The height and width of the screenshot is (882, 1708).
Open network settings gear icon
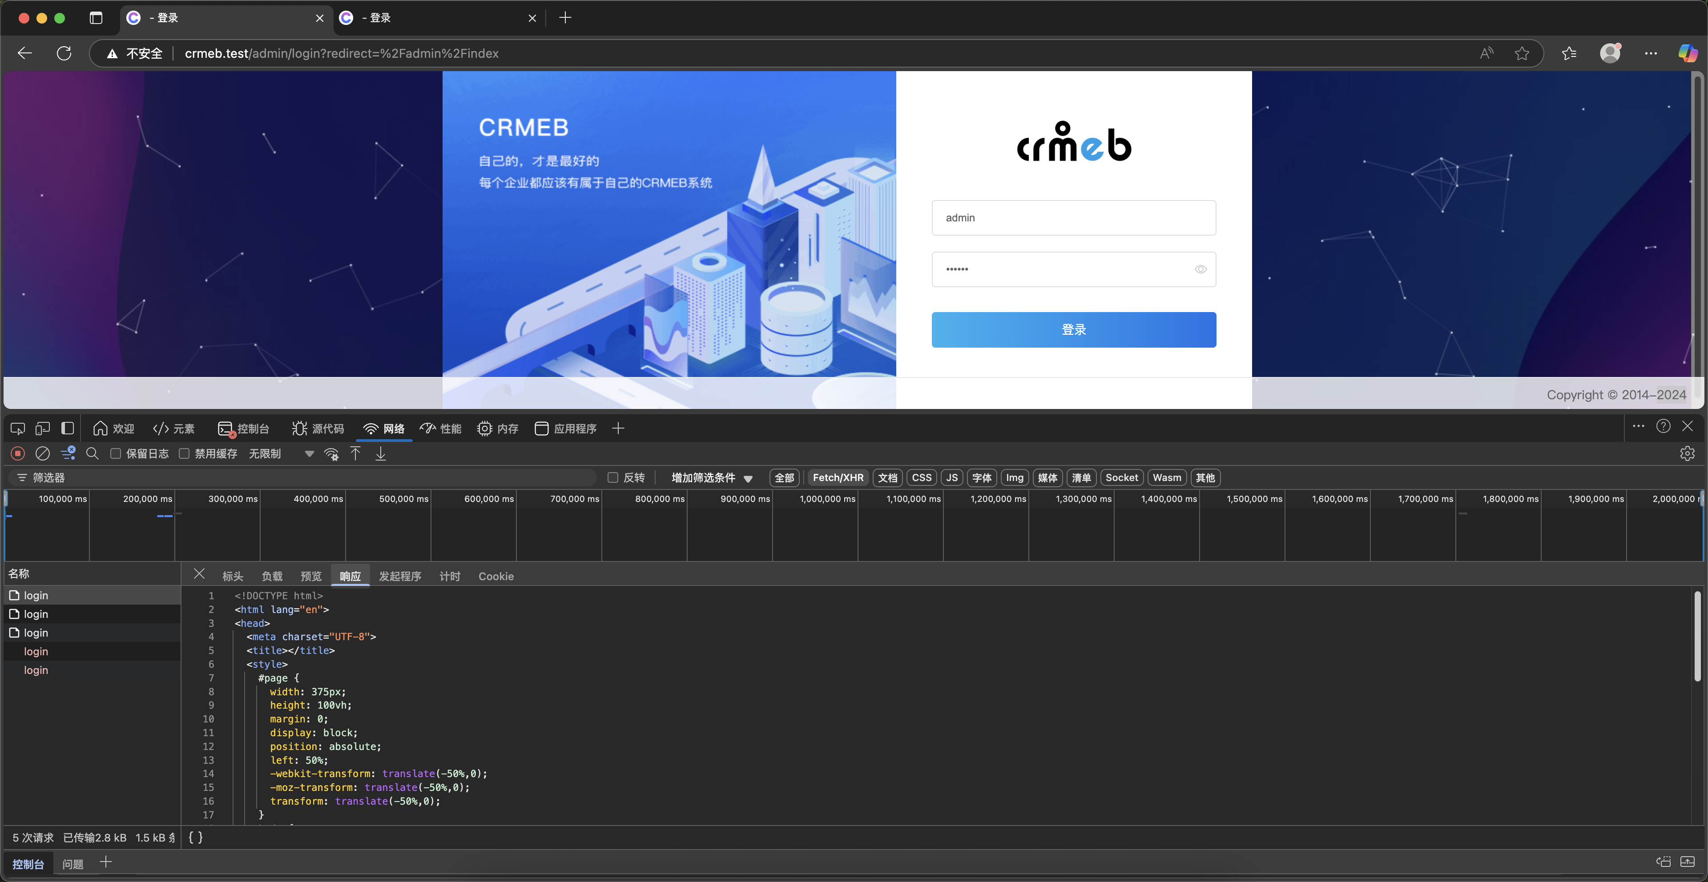point(1687,453)
